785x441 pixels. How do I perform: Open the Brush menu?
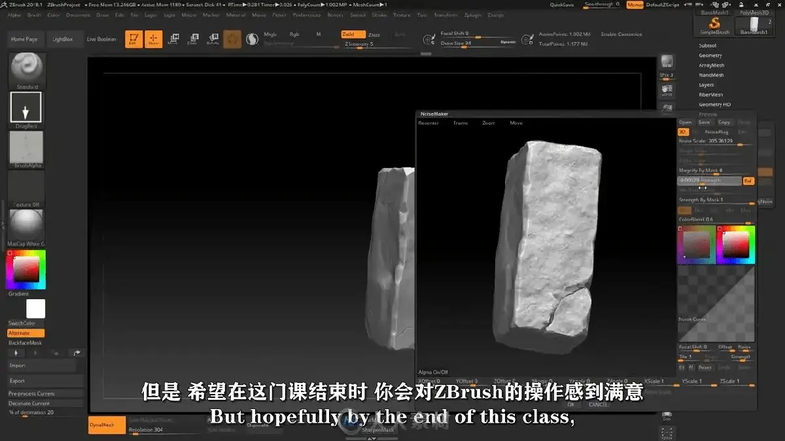[x=34, y=14]
